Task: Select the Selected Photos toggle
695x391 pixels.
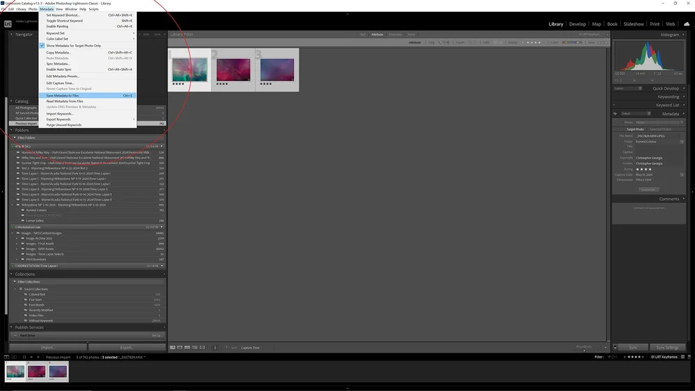Action: (660, 129)
